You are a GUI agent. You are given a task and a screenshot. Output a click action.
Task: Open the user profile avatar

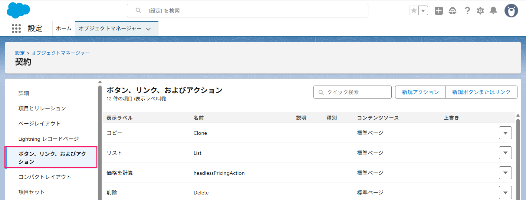(511, 11)
